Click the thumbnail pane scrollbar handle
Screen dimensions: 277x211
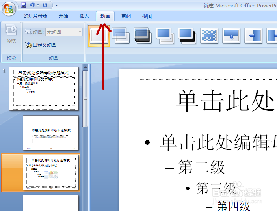coord(86,99)
